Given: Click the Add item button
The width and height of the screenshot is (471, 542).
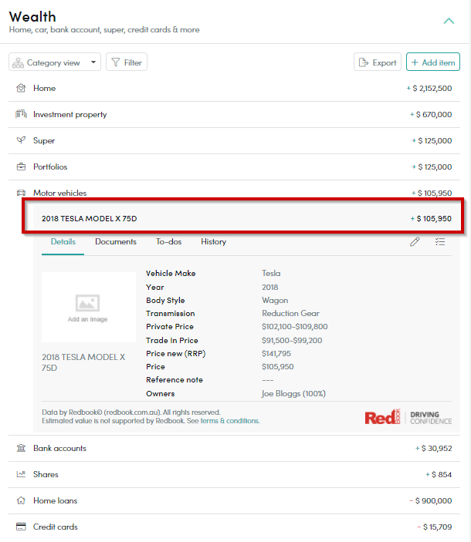Looking at the screenshot, I should [433, 62].
